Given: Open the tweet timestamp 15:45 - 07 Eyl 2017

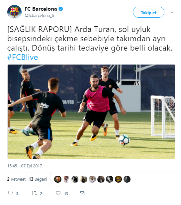Looking at the screenshot, I should (25, 166).
